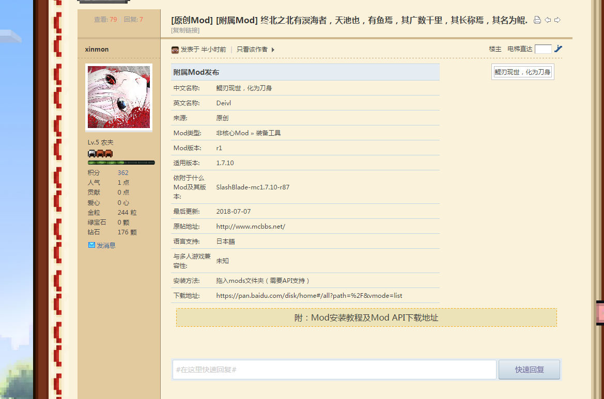Click the blue elevator jump icon
The width and height of the screenshot is (604, 399).
558,49
